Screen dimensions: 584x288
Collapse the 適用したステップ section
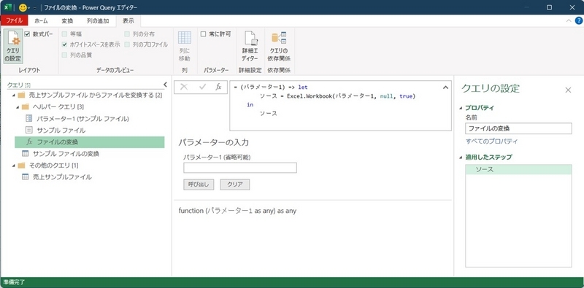coord(461,157)
